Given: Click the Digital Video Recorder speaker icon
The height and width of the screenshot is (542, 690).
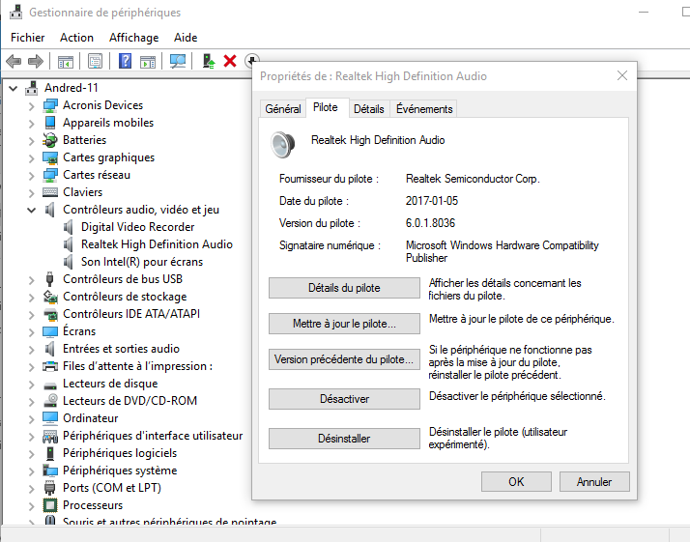Looking at the screenshot, I should click(69, 227).
